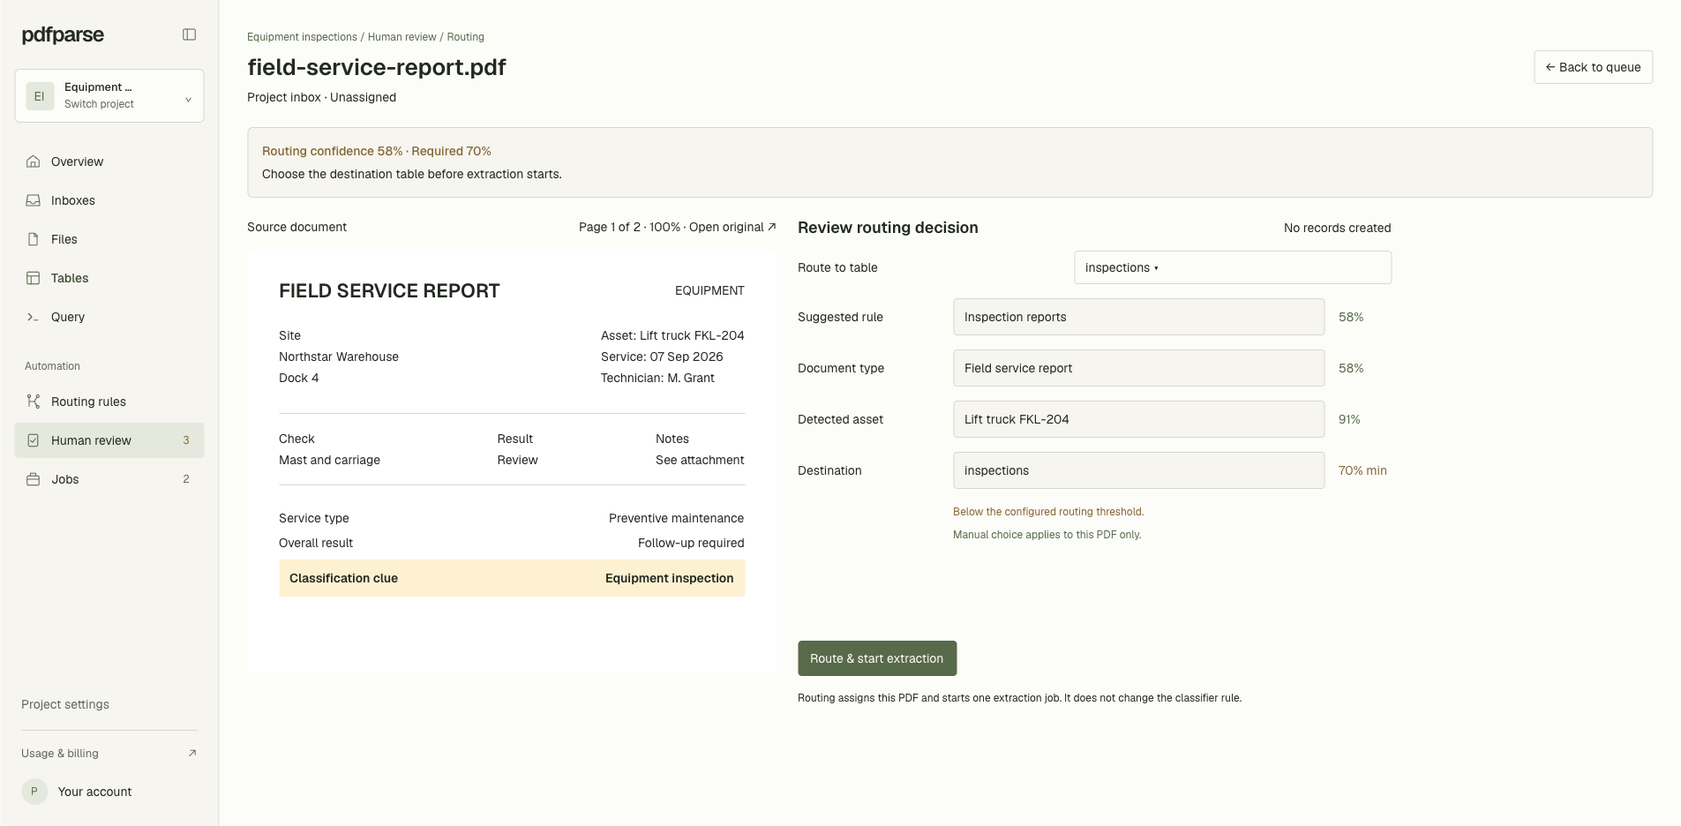
Task: Open Routing rules page
Action: (109, 402)
